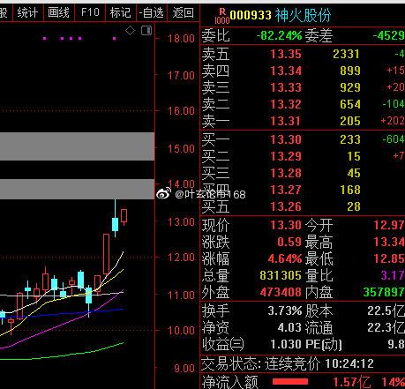
Task: Click 净资 value 4.03
Action: 289,327
